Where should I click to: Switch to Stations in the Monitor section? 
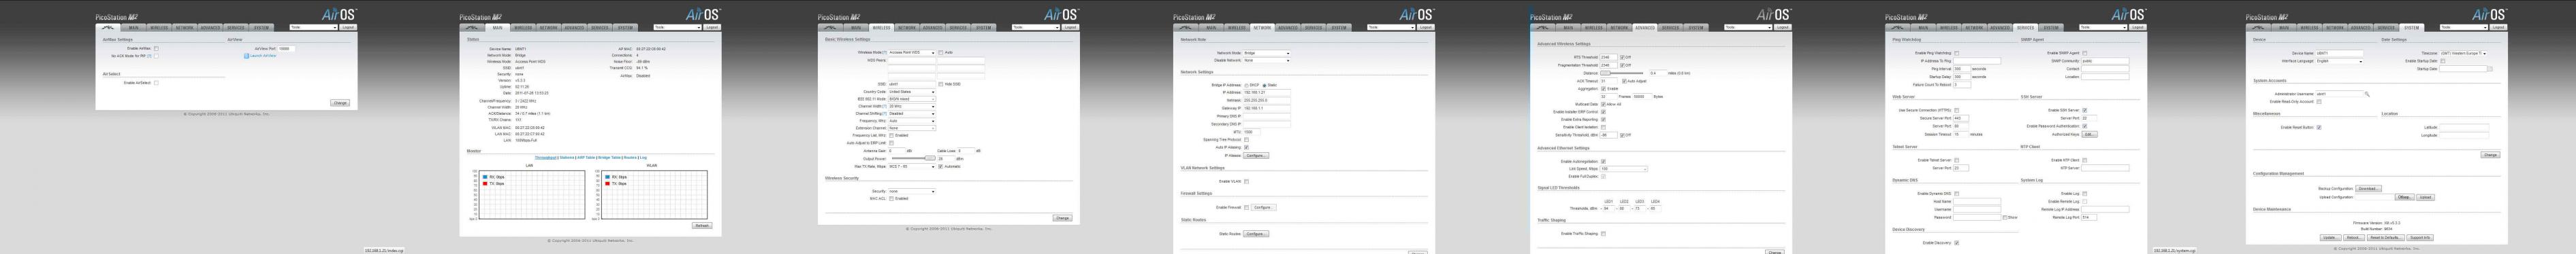567,158
